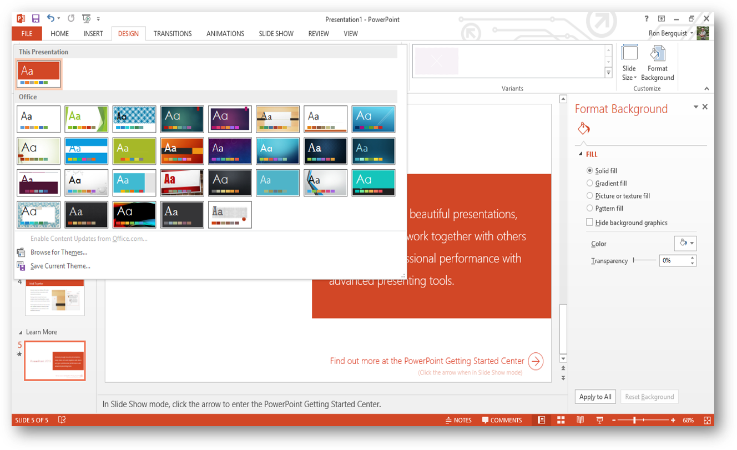Select Gradient fill option
Image resolution: width=737 pixels, height=450 pixels.
[x=607, y=183]
